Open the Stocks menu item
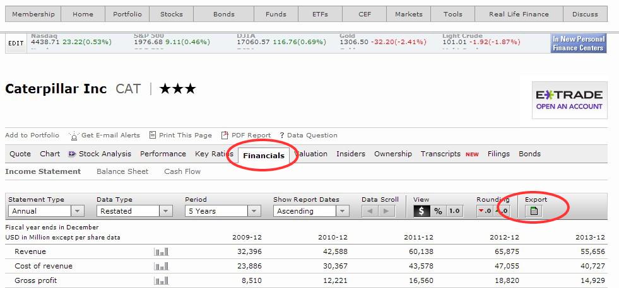Image resolution: width=619 pixels, height=288 pixels. [172, 14]
